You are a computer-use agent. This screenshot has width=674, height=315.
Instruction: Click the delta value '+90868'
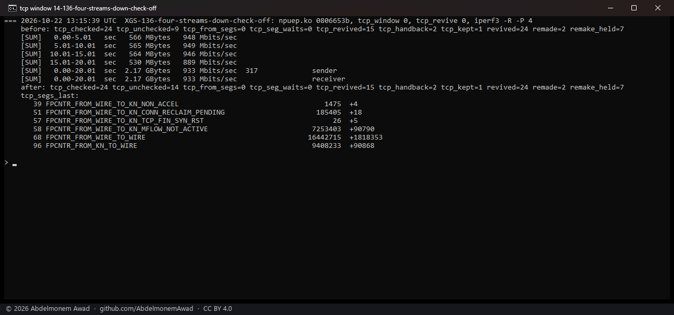click(362, 146)
